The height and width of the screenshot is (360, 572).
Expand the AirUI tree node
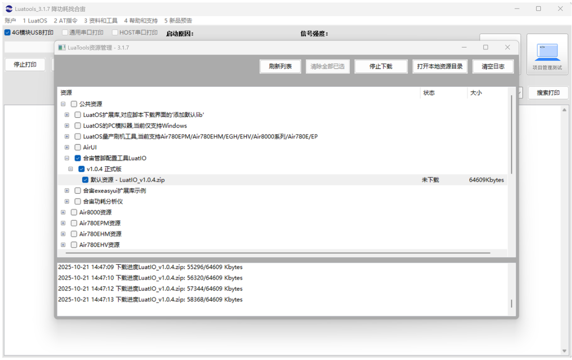[67, 147]
